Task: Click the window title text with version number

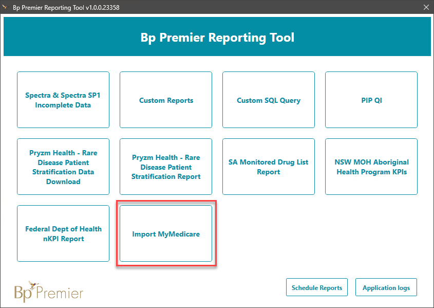Action: coord(66,8)
